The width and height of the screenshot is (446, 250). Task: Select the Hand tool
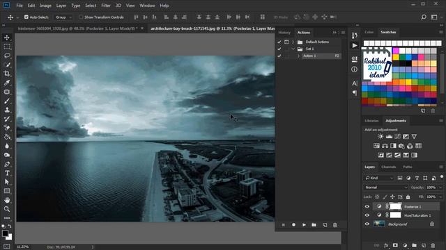[7, 200]
